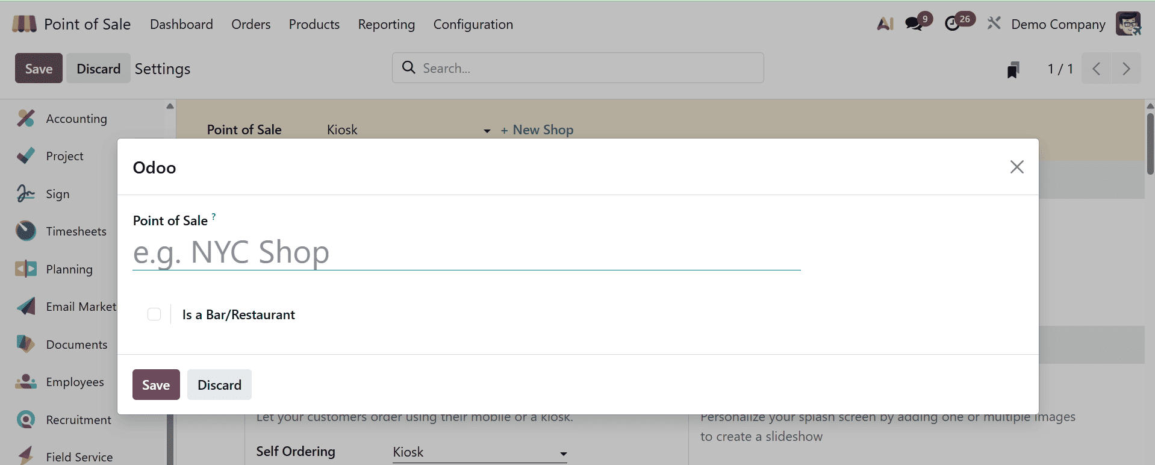Click the Employees sidebar icon
This screenshot has height=465, width=1155.
tap(26, 382)
